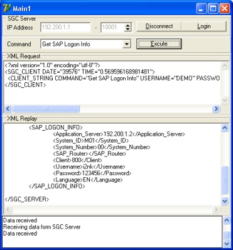Screen dimensions: 233x250
Task: Click XML Request horizontal scrollbar right arrow
Action: tap(216, 109)
